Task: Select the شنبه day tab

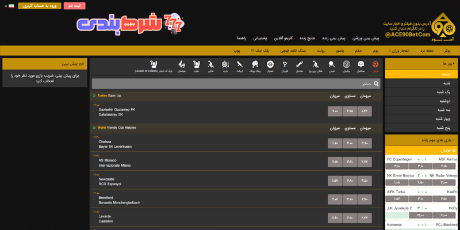Action: coord(422,83)
